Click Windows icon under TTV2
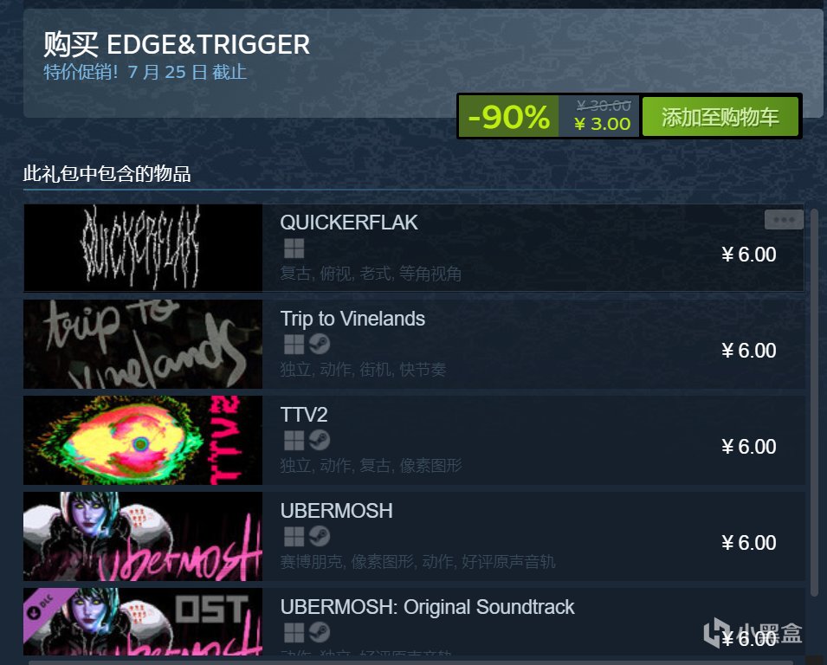827x665 pixels. click(294, 441)
